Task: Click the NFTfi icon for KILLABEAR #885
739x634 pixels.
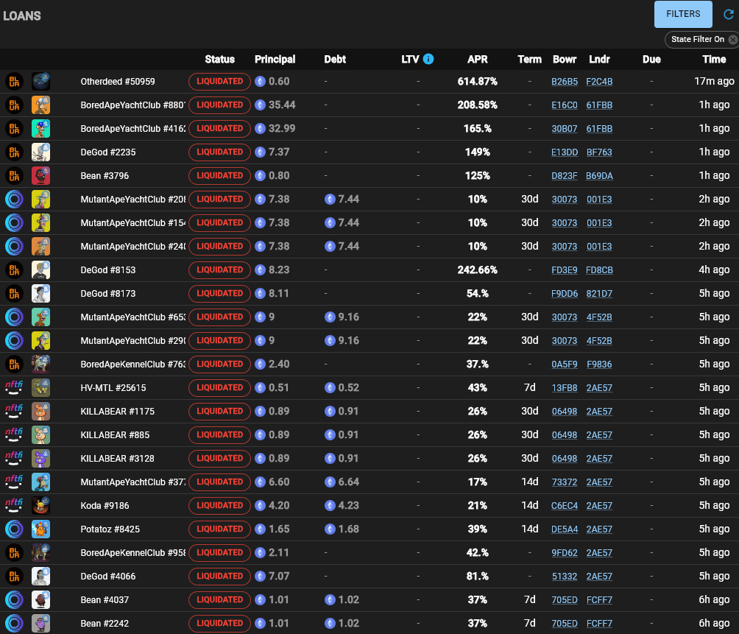Action: pos(14,434)
